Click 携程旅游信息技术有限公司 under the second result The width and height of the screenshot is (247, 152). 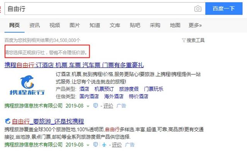[x=34, y=145]
